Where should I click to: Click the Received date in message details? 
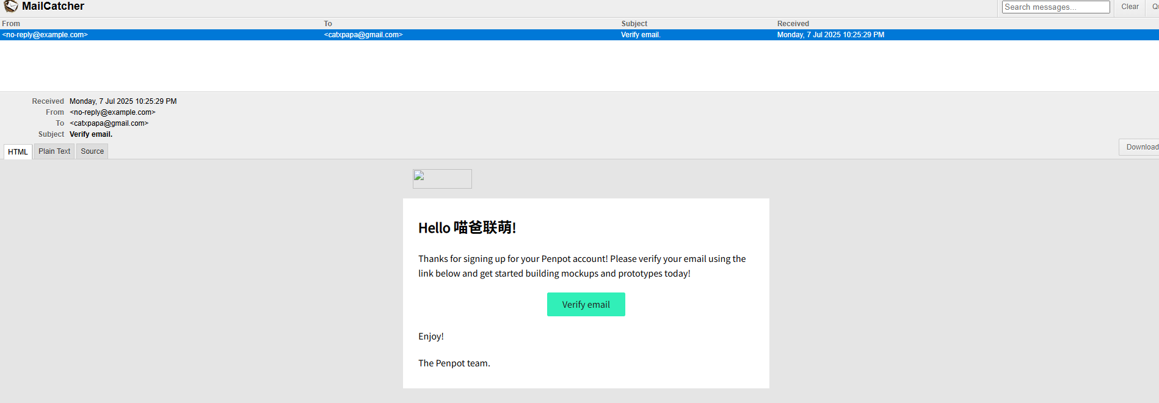click(x=123, y=101)
